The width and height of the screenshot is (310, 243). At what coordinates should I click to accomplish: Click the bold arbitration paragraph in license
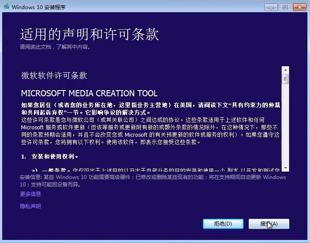[148, 108]
